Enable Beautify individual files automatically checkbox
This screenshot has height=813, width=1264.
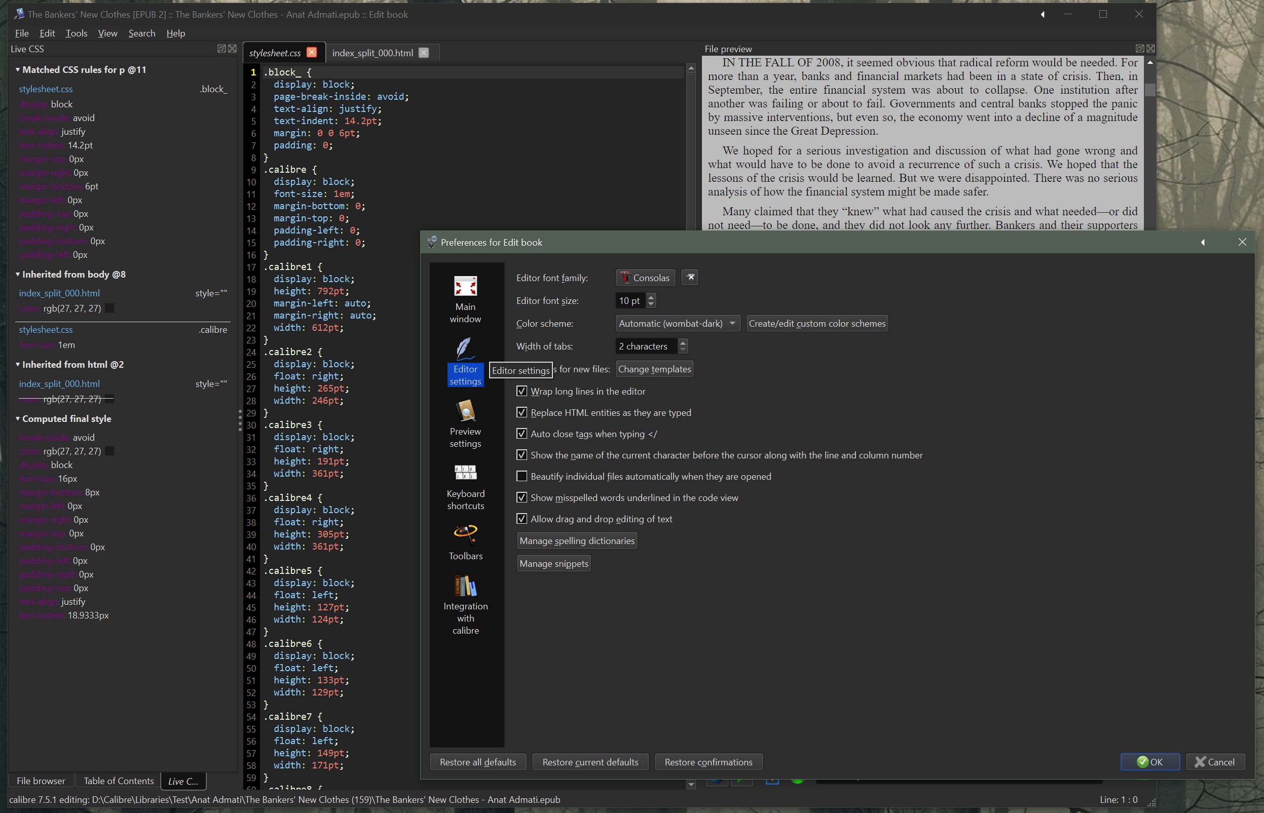pos(522,476)
